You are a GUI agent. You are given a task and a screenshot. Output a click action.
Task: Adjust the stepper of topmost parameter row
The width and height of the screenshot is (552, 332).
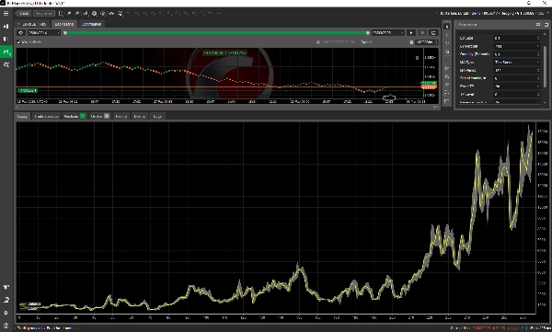tap(538, 38)
